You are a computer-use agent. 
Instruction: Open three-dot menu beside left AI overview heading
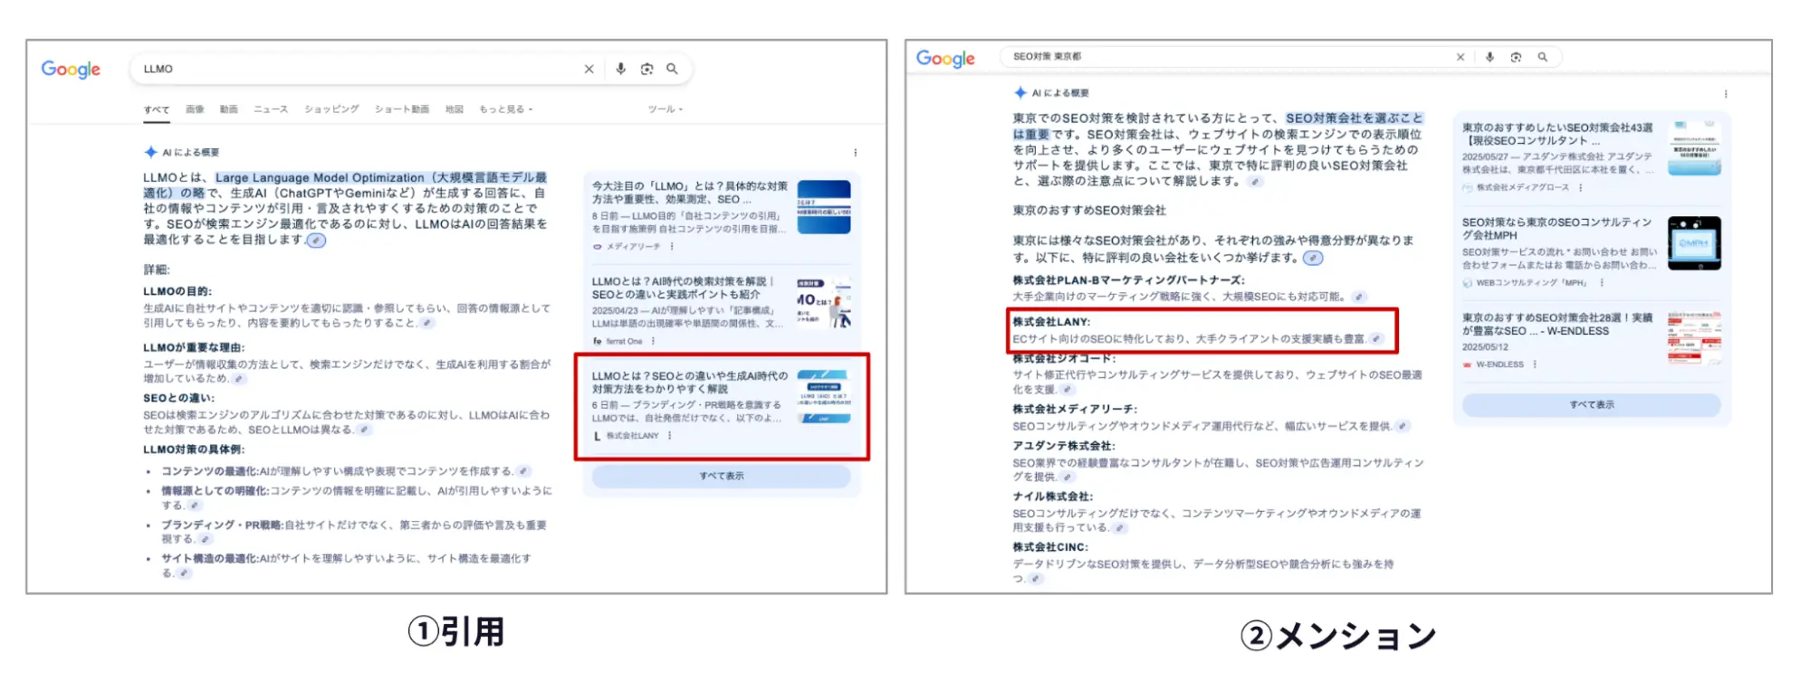tap(855, 153)
